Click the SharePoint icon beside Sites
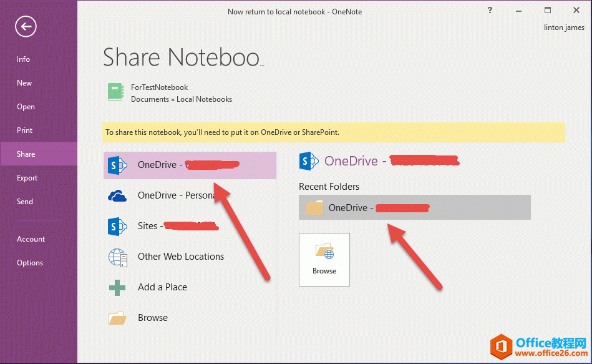The width and height of the screenshot is (592, 364). click(117, 227)
